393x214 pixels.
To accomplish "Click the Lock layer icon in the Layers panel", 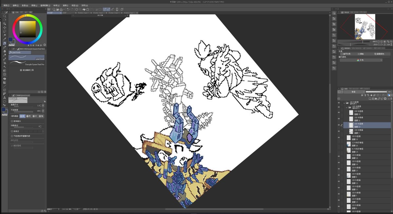I will click(371, 95).
